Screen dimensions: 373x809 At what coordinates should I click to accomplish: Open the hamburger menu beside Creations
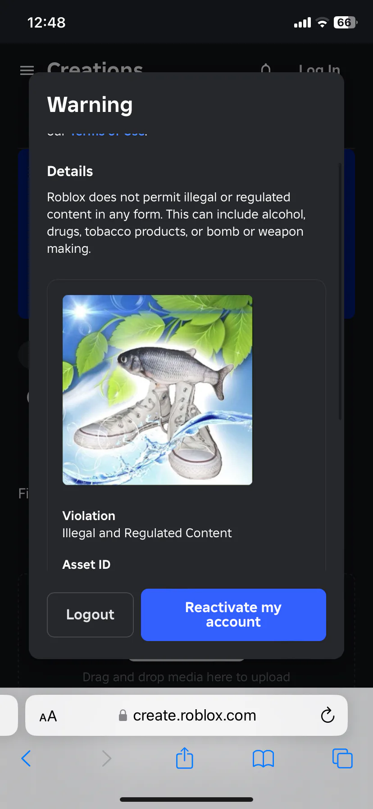coord(27,70)
